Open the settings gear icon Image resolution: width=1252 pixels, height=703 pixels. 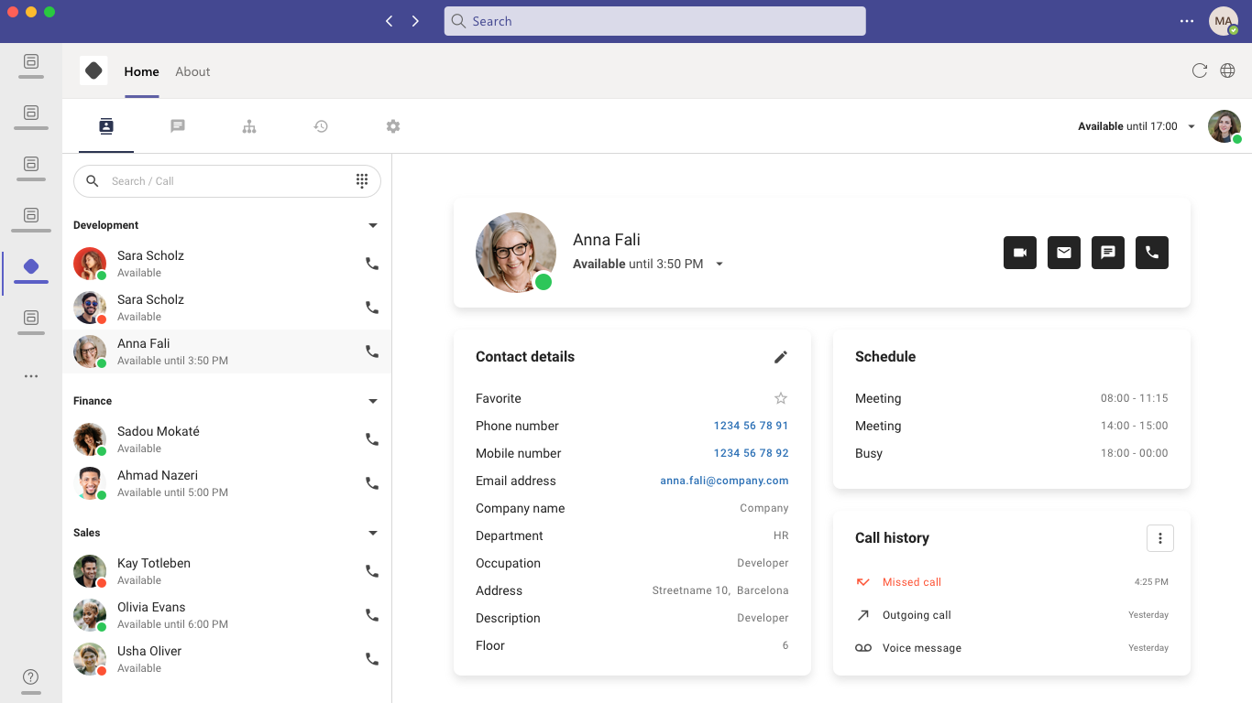click(x=393, y=125)
